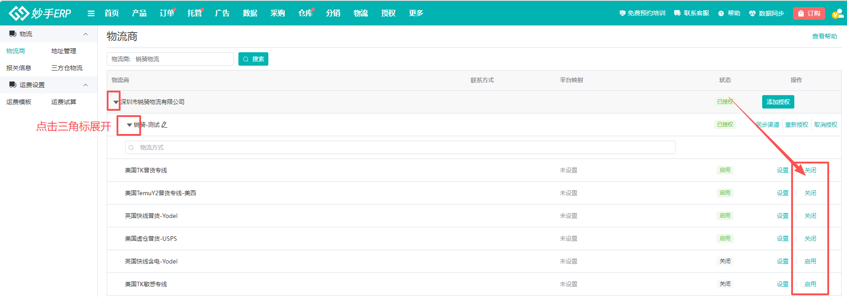Open 设置 for 美国虚仓普货-USPS
847x297 pixels.
pos(782,238)
